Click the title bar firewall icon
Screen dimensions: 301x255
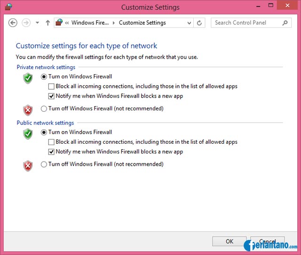click(x=8, y=7)
